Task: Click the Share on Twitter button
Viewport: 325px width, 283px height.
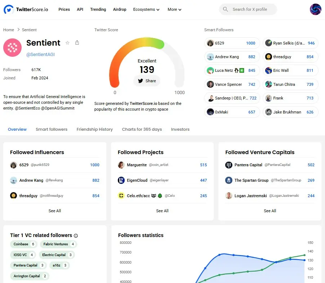Action: [147, 81]
